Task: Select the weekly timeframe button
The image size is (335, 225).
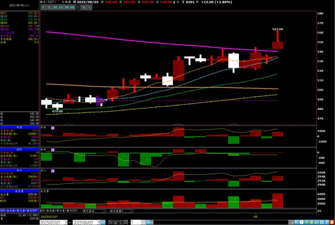Action: coord(84,8)
